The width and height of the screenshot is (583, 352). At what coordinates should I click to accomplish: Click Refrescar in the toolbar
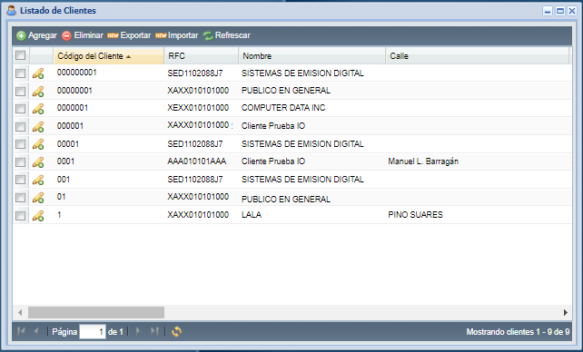pos(226,35)
